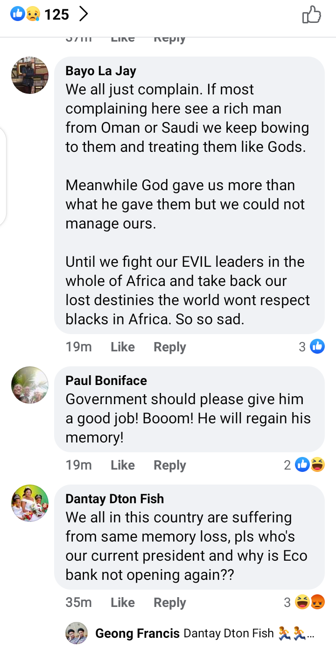
Task: Like Paul Boniface's comment
Action: [x=123, y=465]
